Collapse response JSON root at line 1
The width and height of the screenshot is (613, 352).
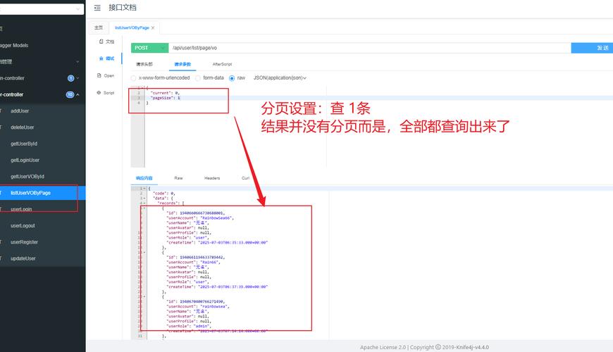144,188
